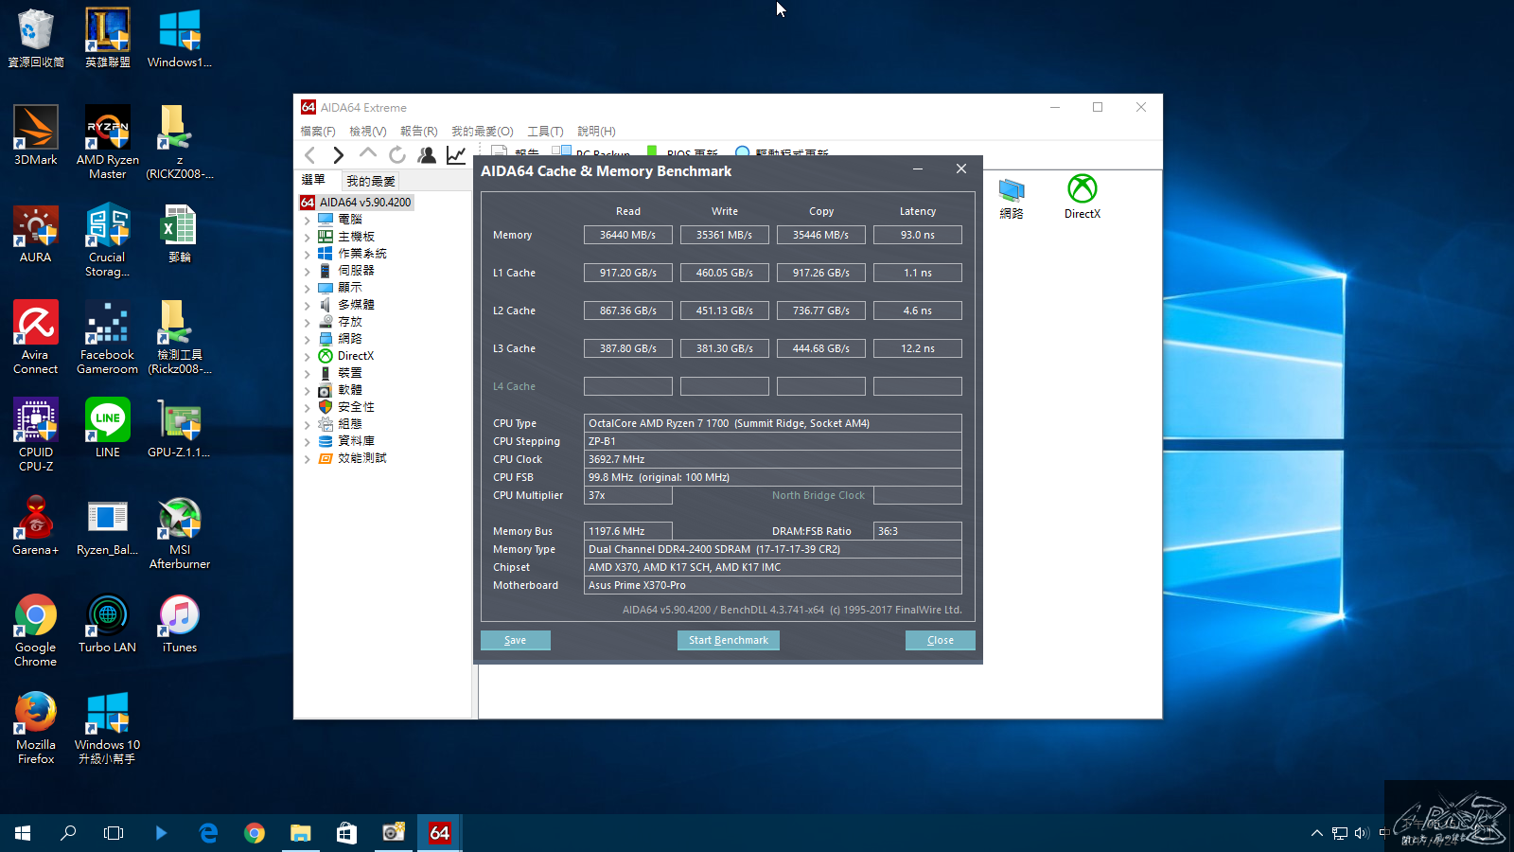Viewport: 1514px width, 852px height.
Task: Expand the 效能測試 tree node
Action: point(307,458)
